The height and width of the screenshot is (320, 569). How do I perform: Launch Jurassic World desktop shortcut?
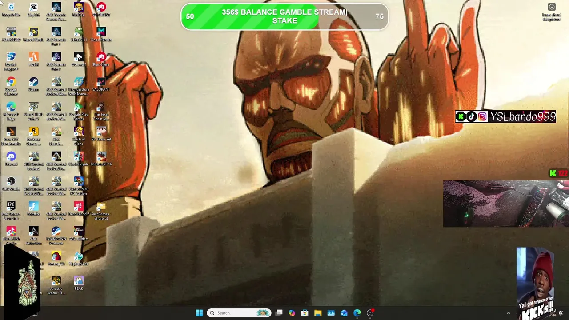(x=56, y=286)
